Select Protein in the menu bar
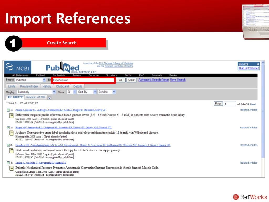The height and width of the screenshot is (202, 269). (x=77, y=75)
